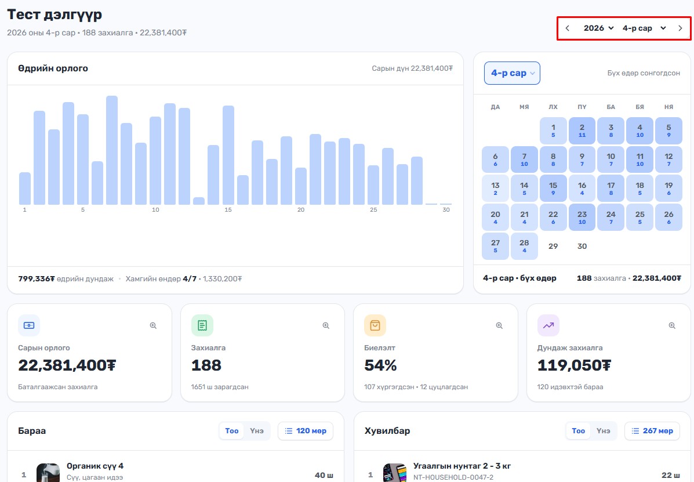Viewport: 694px width, 482px height.
Task: Click magnifier icon on Захиалга card
Action: [x=326, y=326]
